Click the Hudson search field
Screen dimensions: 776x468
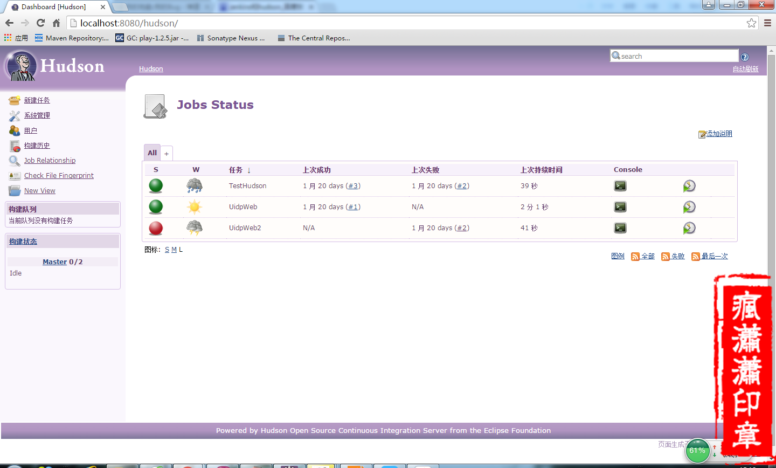point(674,56)
